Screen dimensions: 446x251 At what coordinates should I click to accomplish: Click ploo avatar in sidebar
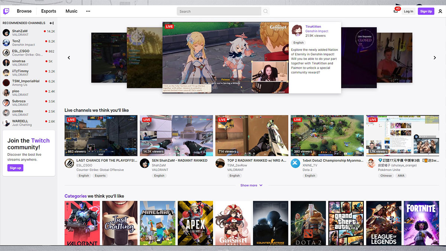tap(6, 93)
